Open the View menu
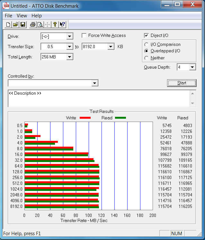This screenshot has height=240, width=205. 22,16
